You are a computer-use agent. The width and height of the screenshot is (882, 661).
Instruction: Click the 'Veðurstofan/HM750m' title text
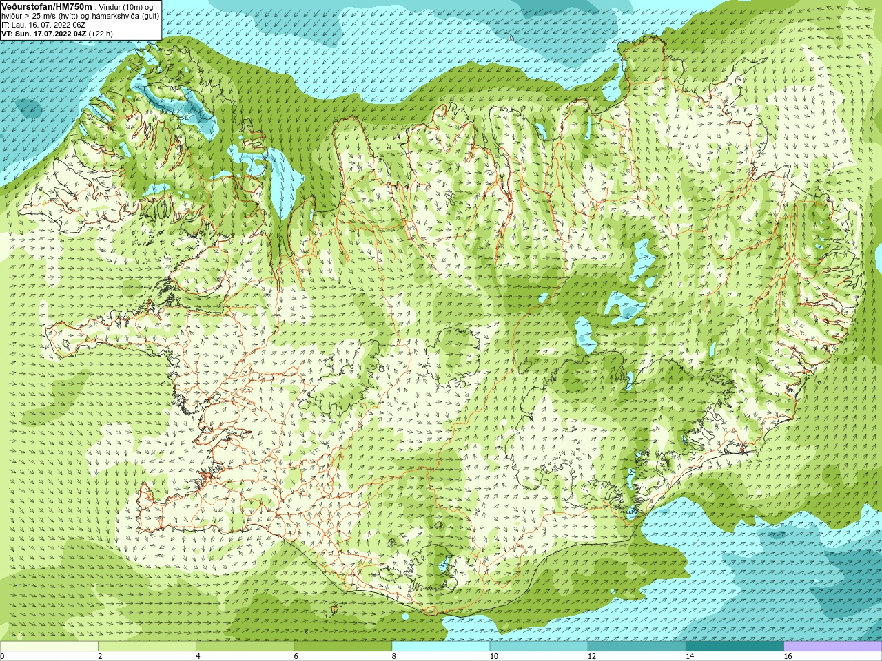coord(46,7)
